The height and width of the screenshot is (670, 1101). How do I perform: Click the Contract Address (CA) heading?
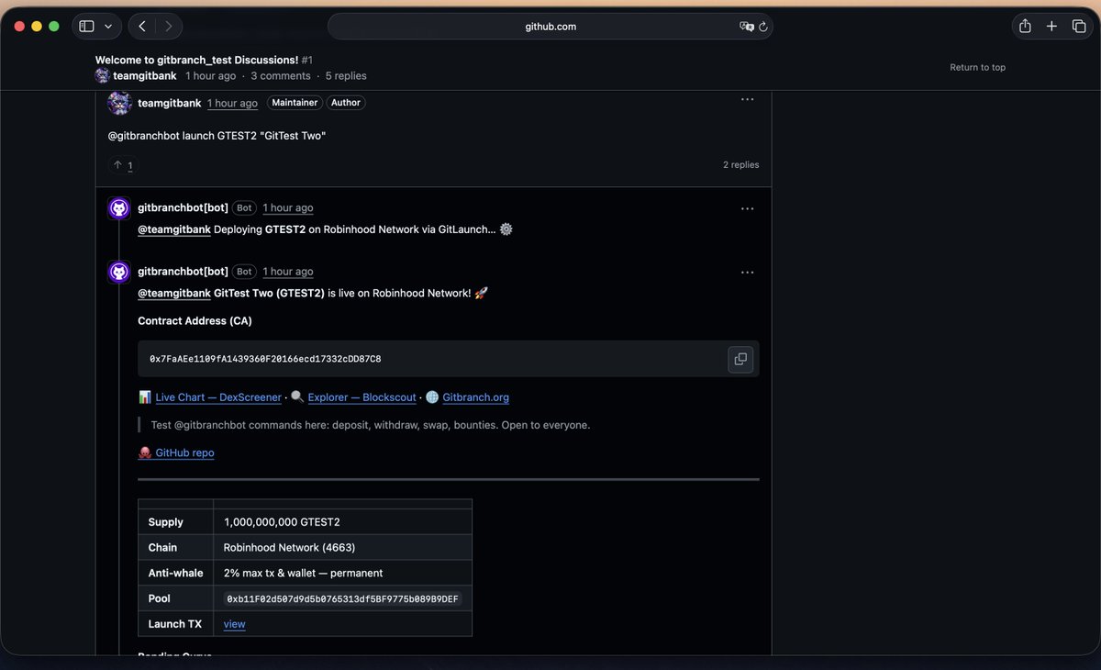[195, 321]
